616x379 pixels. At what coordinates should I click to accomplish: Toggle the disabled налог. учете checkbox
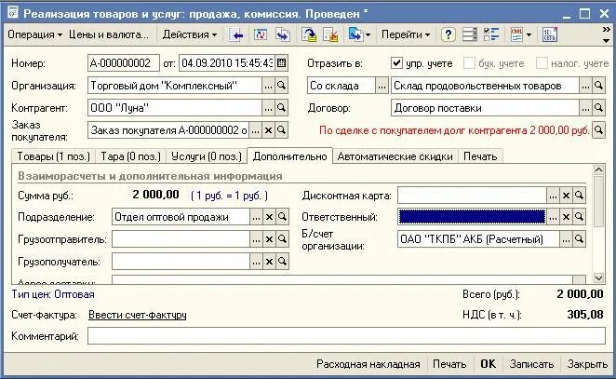tap(542, 63)
